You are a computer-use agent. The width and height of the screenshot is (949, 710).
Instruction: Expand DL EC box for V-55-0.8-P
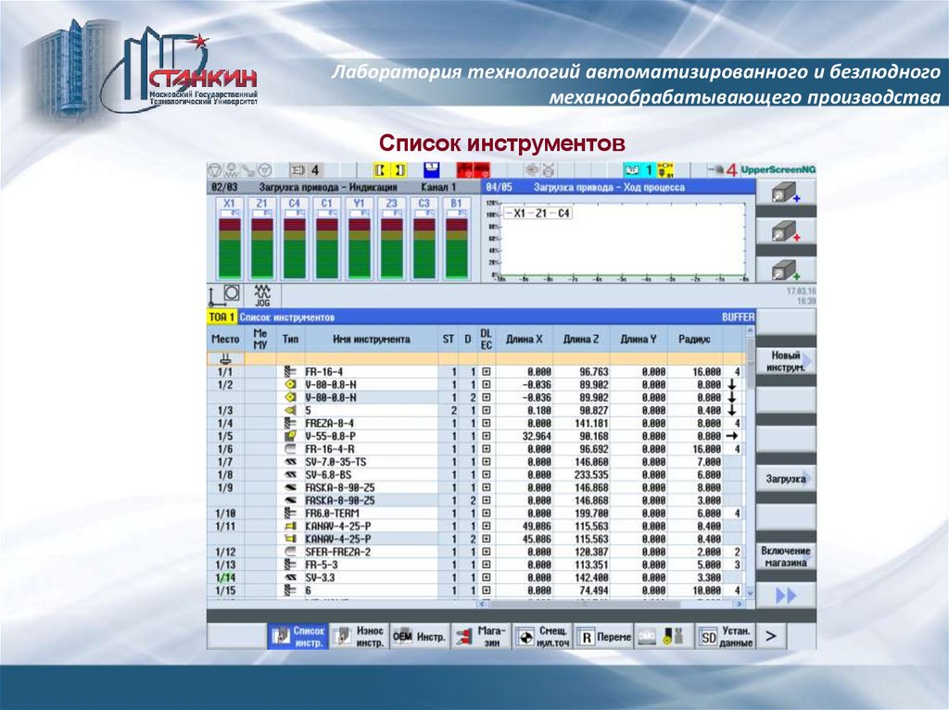pyautogui.click(x=486, y=436)
